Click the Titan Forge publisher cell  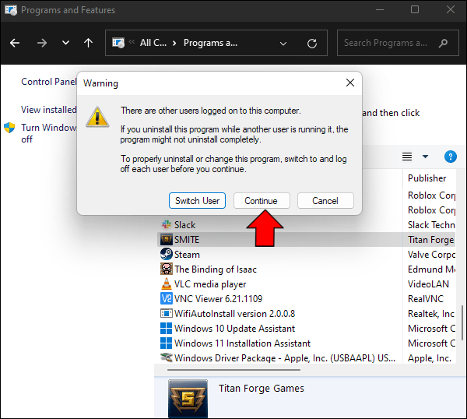(430, 240)
